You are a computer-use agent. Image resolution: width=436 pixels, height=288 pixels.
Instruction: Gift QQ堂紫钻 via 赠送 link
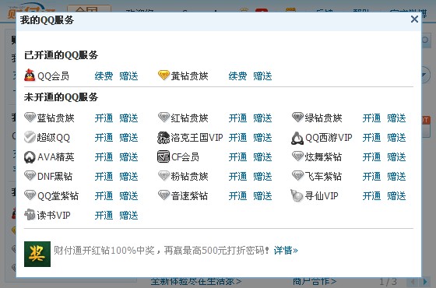(128, 196)
